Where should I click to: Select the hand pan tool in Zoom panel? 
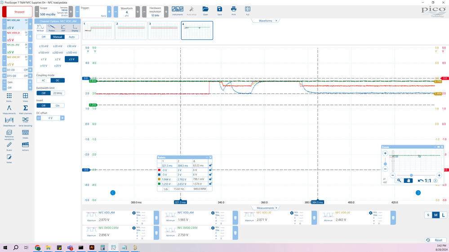coord(409,181)
